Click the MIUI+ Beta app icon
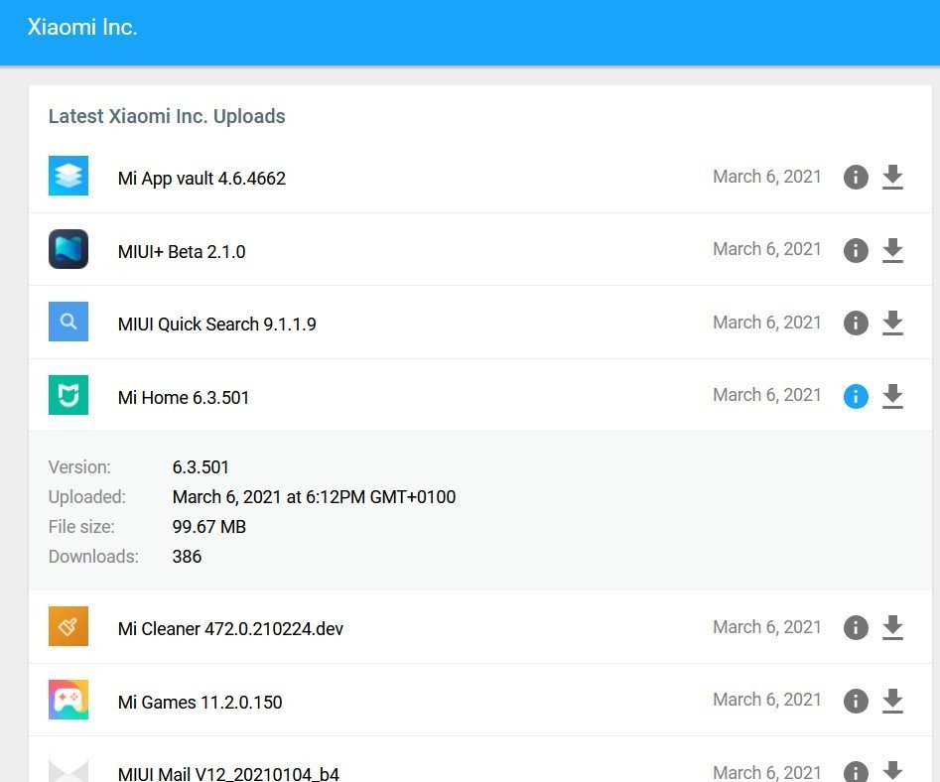The image size is (940, 782). coord(68,249)
